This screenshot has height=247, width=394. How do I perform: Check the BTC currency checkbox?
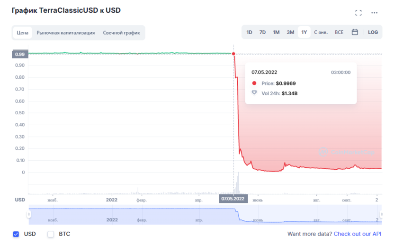click(x=51, y=234)
